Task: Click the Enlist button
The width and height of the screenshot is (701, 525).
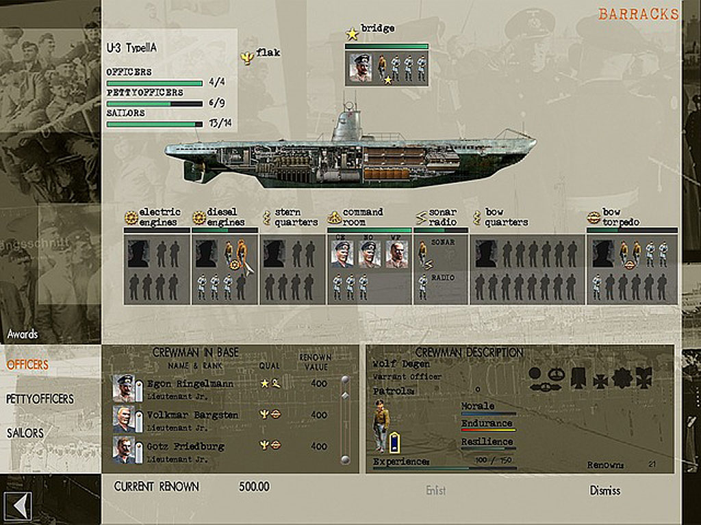Action: tap(435, 490)
